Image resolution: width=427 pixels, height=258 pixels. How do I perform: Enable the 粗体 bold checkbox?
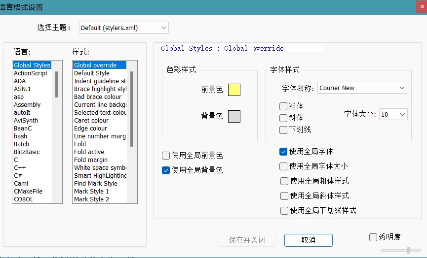(x=283, y=106)
